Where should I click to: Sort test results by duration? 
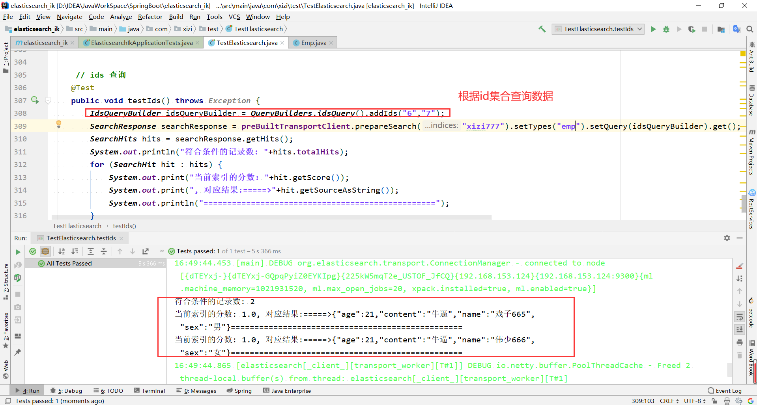(x=75, y=251)
